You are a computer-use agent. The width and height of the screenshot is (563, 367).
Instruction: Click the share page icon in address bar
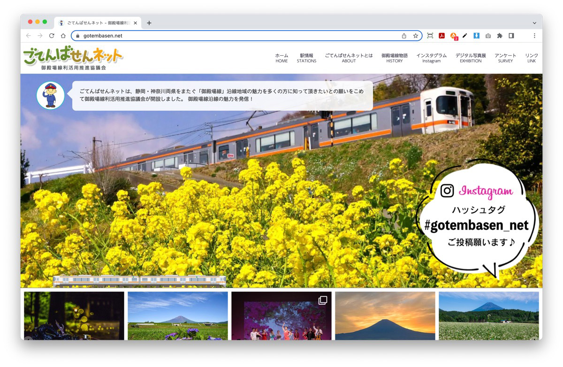(x=404, y=36)
